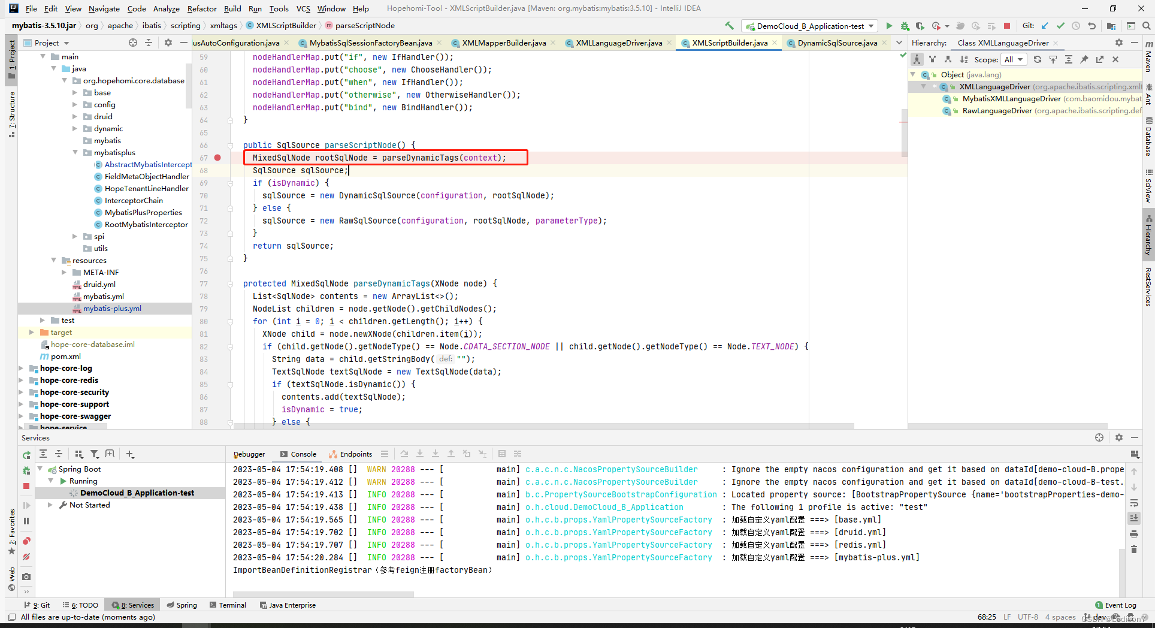Open the VCS menu
This screenshot has height=628, width=1155.
tap(303, 8)
